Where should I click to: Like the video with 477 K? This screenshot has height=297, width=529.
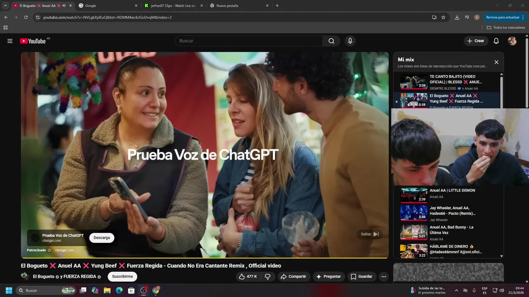click(x=248, y=276)
